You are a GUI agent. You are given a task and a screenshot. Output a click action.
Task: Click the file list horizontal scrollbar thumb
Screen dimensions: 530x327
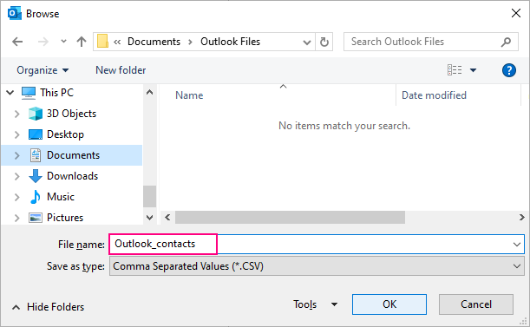tap(290, 217)
